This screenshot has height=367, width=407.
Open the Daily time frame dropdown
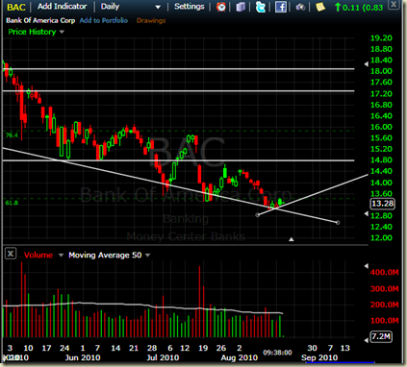tap(130, 7)
